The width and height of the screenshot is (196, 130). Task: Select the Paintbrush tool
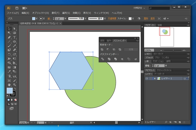(x=9, y=46)
